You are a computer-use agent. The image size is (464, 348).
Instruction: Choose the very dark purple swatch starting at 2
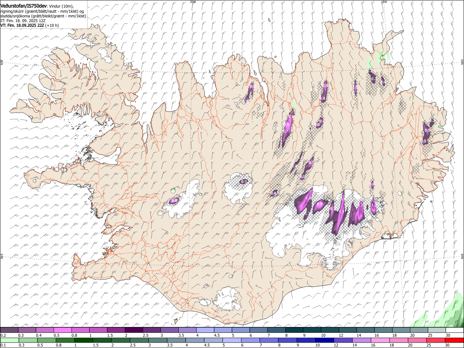(x=134, y=330)
